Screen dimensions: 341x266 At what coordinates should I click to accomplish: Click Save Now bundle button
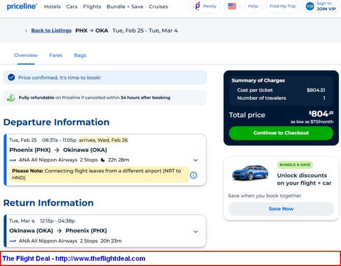pos(281,209)
